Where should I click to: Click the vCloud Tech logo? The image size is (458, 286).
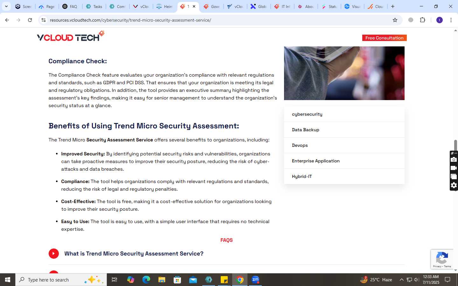71,36
